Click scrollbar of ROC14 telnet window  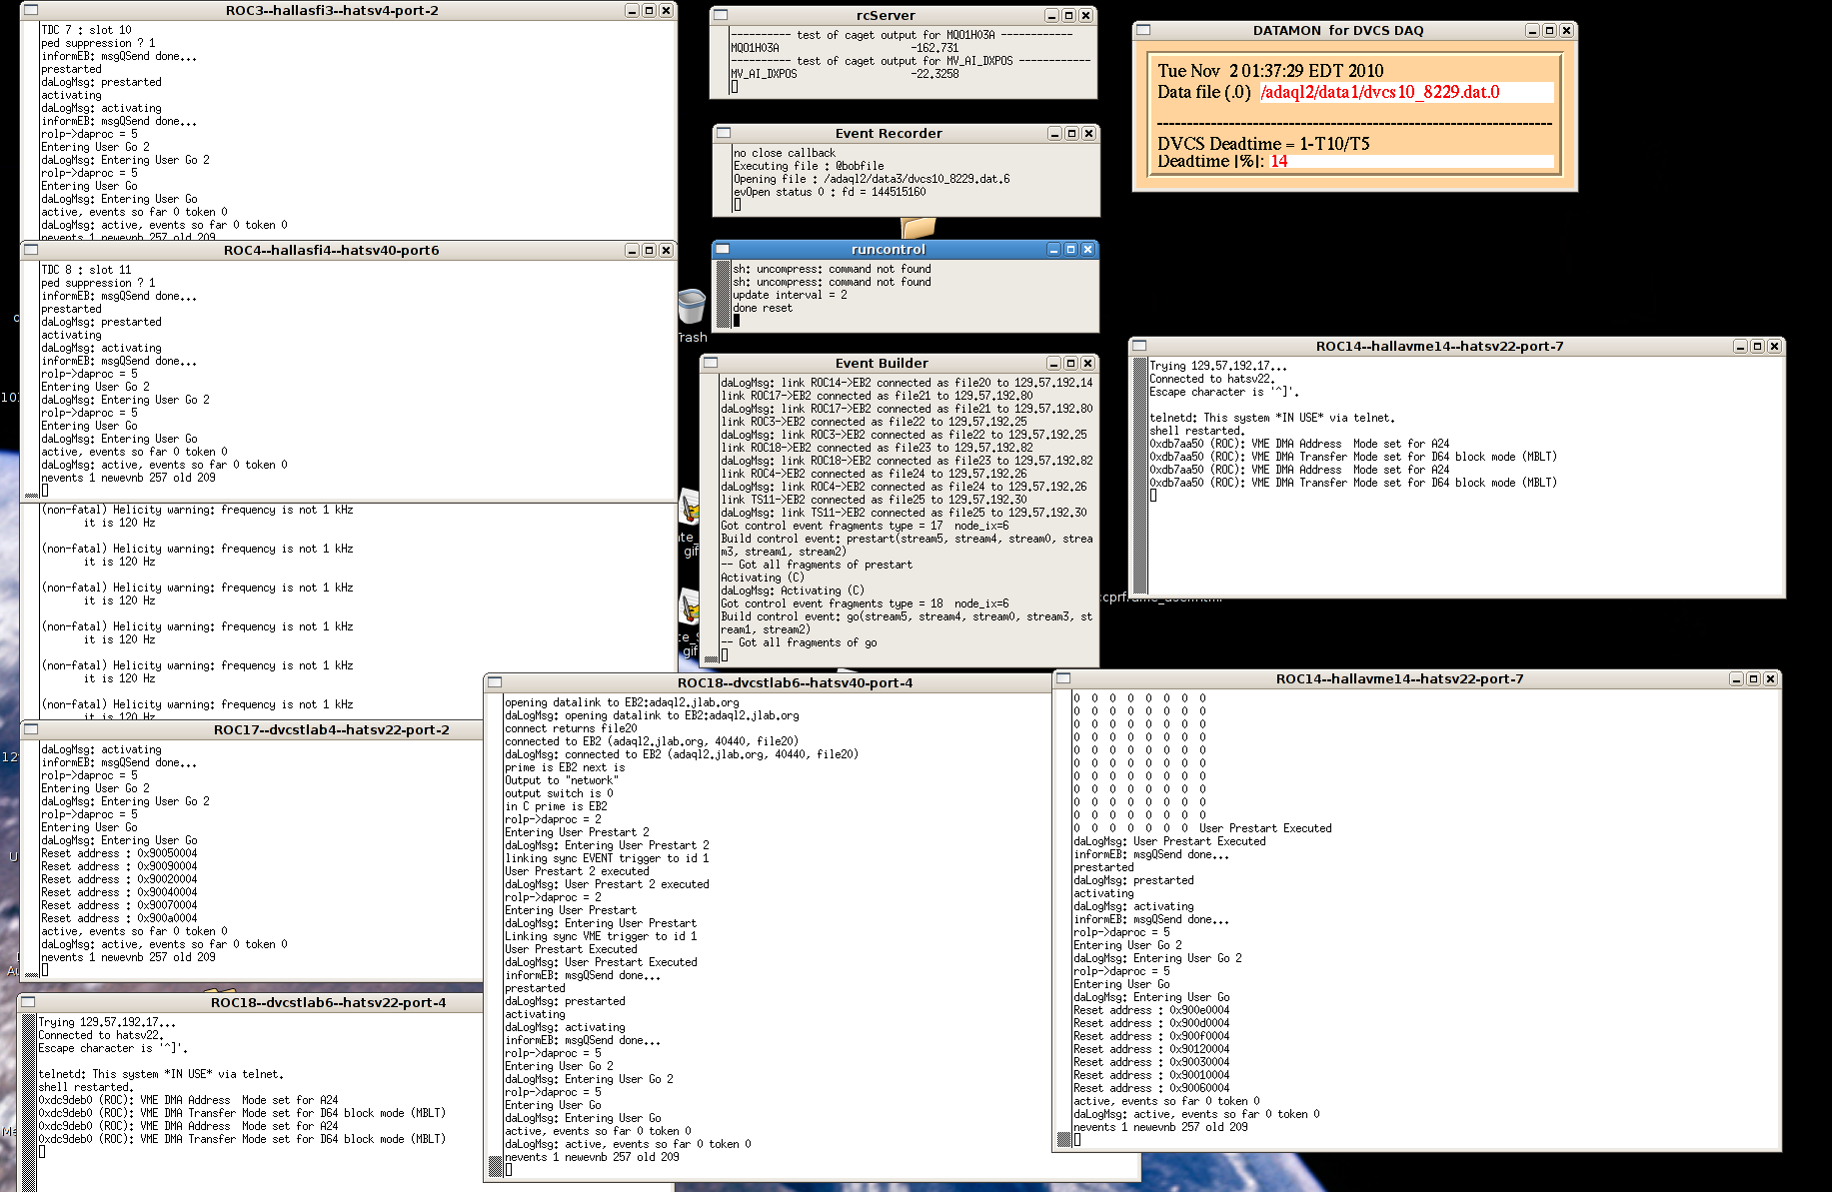1139,475
